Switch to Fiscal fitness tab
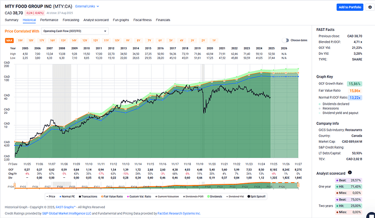The width and height of the screenshot is (375, 218). [x=142, y=20]
